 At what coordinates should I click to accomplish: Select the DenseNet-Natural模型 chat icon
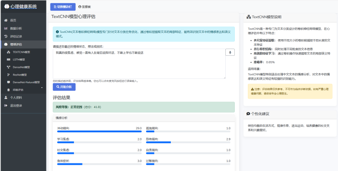[x=9, y=82]
